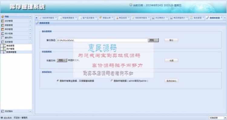Click the sidebar 数据库管理 tree item icon
This screenshot has width=227, height=120.
(x=5, y=52)
